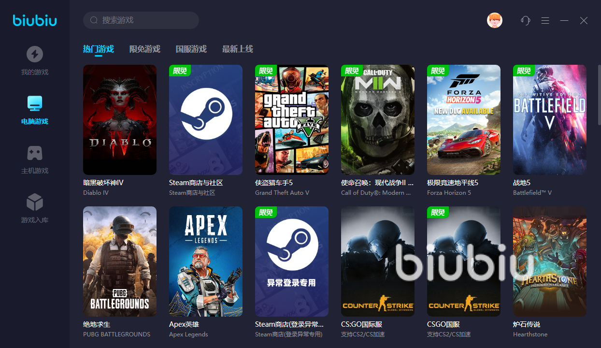601x348 pixels.
Task: Click the customer service headset icon
Action: [525, 20]
